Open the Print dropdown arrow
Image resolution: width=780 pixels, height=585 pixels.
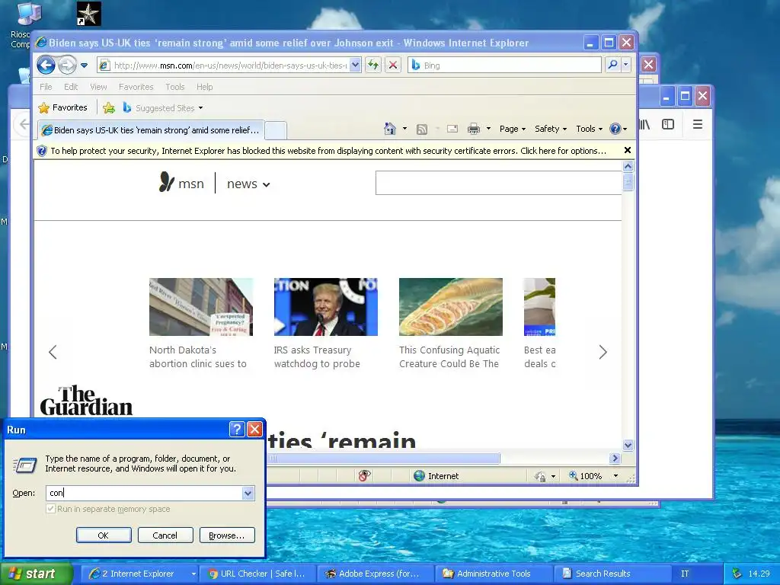click(x=488, y=129)
